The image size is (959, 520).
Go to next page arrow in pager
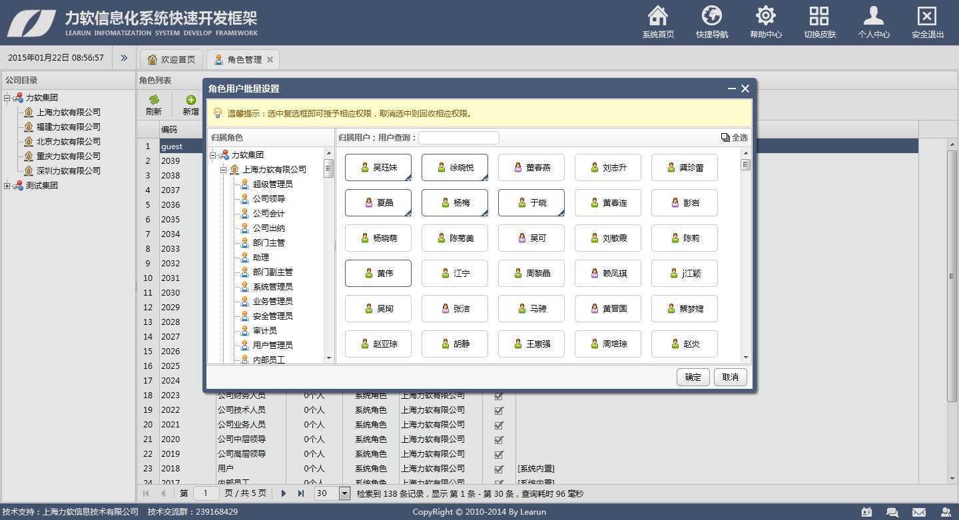pyautogui.click(x=284, y=493)
